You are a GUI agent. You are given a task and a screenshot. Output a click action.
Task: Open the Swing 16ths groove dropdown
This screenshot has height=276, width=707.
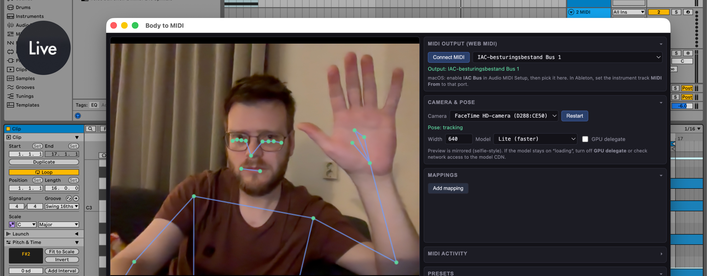pos(62,206)
